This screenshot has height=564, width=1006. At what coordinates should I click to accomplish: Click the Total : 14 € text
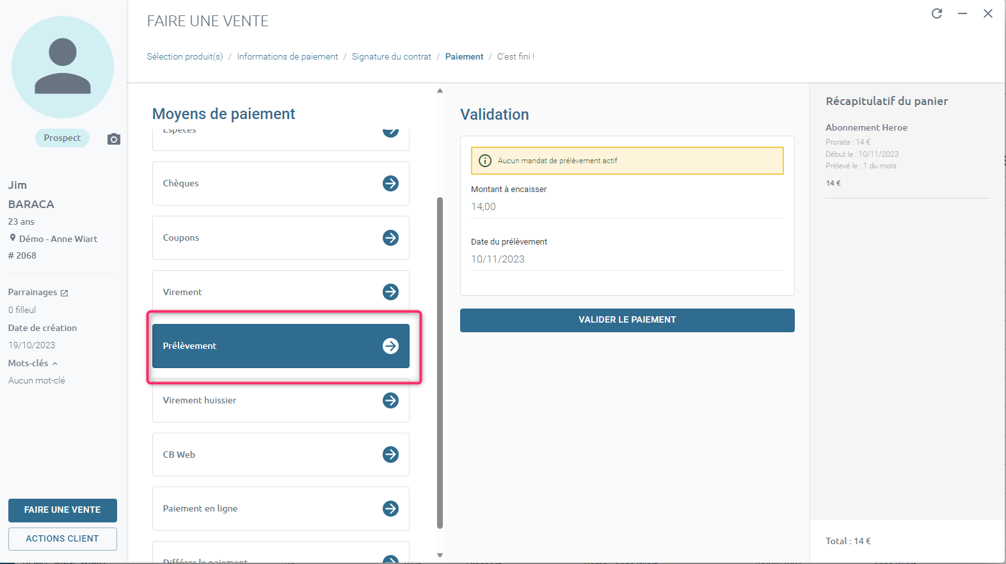(x=848, y=541)
